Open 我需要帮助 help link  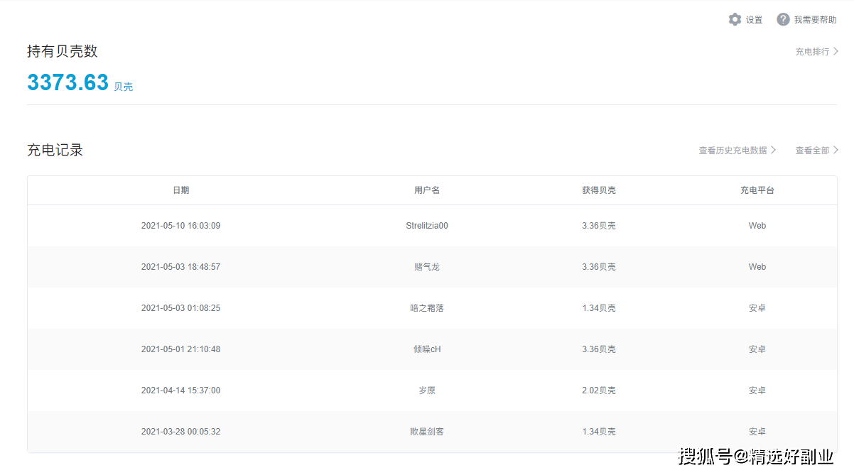815,20
